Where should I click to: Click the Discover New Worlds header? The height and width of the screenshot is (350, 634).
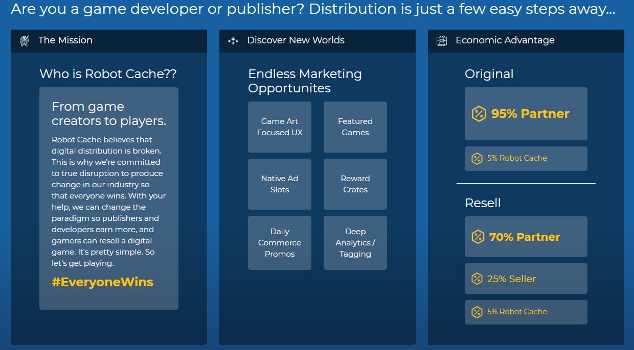(x=296, y=40)
